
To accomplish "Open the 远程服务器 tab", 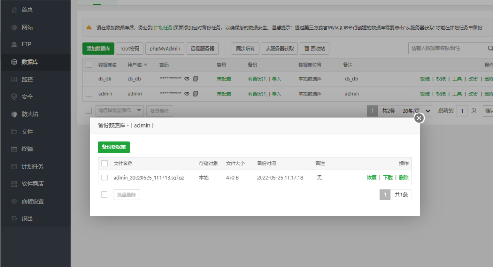I will 203,48.
